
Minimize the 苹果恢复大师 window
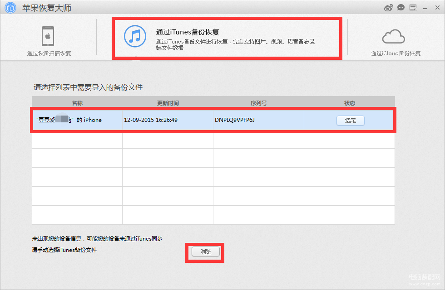pos(425,9)
